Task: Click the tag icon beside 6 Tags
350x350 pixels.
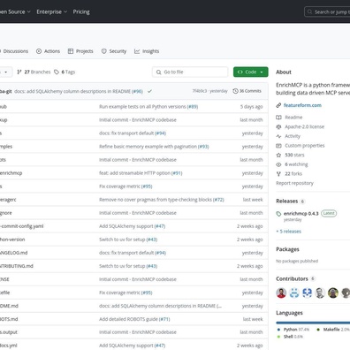Action: pos(57,72)
